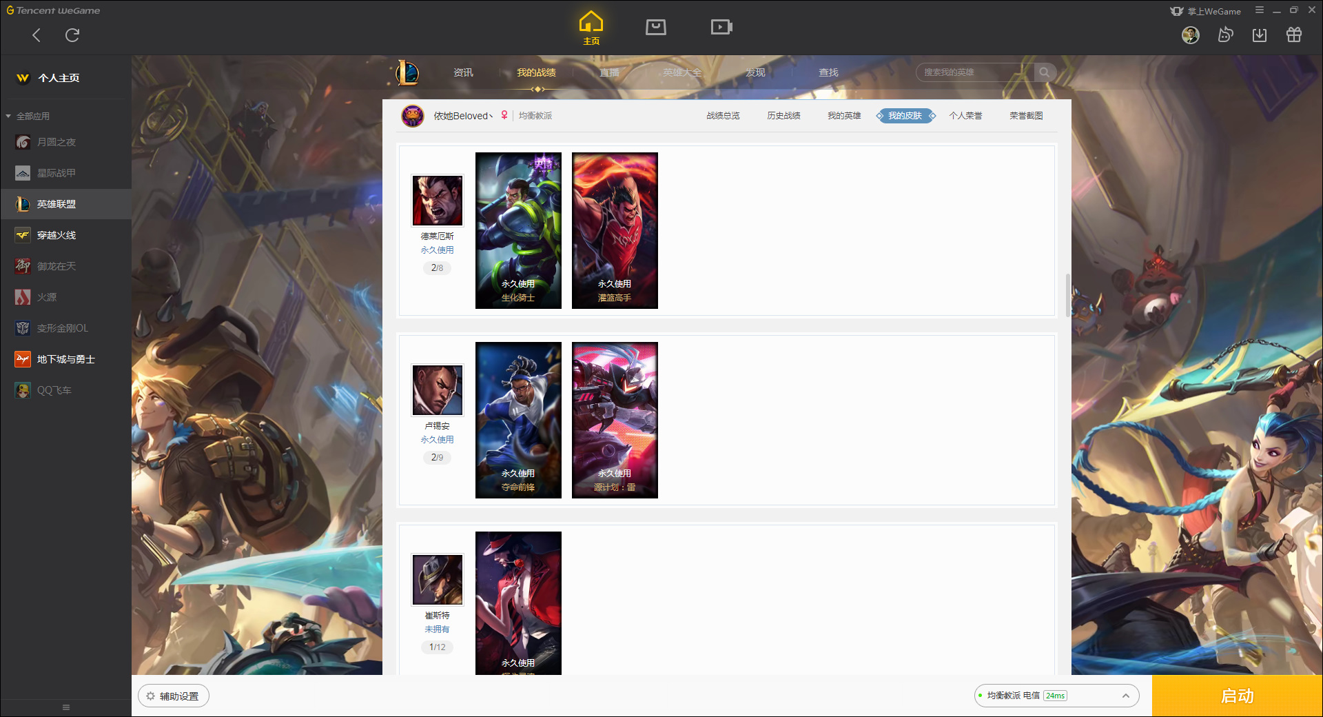
Task: Select 地下城与勇士 game in sidebar
Action: pyautogui.click(x=65, y=359)
